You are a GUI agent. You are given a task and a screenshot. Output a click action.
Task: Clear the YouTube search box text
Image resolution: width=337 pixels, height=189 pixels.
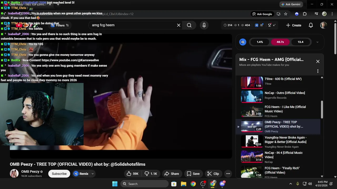click(x=179, y=25)
